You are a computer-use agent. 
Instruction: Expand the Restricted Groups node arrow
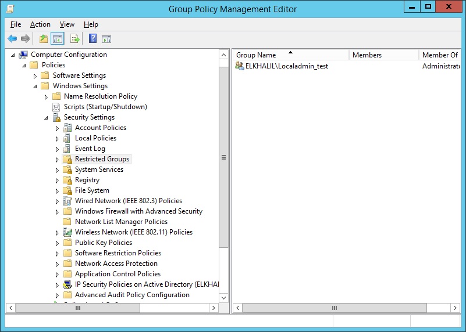tap(57, 160)
